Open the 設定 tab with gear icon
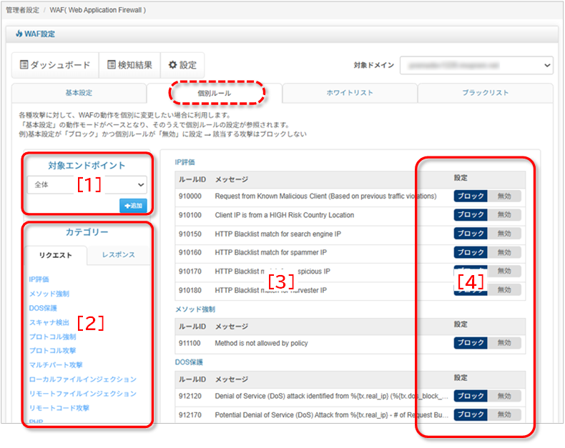 (x=182, y=65)
